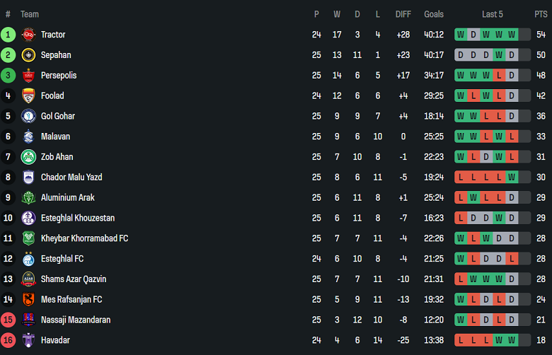552x355 pixels.
Task: Click the Malavan club badge
Action: [x=28, y=136]
